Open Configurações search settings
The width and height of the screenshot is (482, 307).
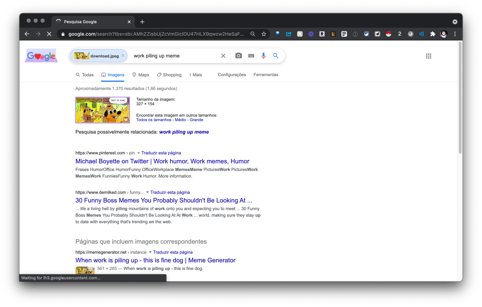(x=232, y=75)
